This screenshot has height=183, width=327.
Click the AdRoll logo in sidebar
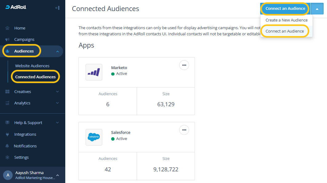(x=16, y=7)
